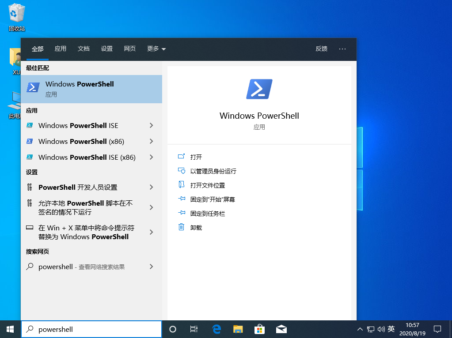Open Microsoft Edge from the taskbar
This screenshot has height=338, width=452.
[216, 329]
